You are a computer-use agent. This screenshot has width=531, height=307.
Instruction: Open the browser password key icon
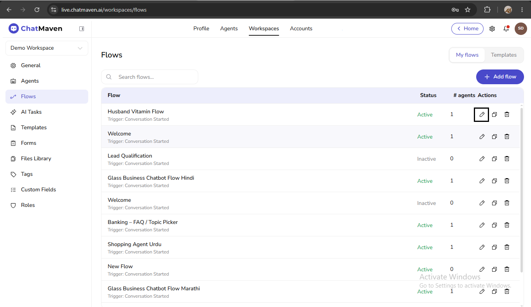pos(455,10)
